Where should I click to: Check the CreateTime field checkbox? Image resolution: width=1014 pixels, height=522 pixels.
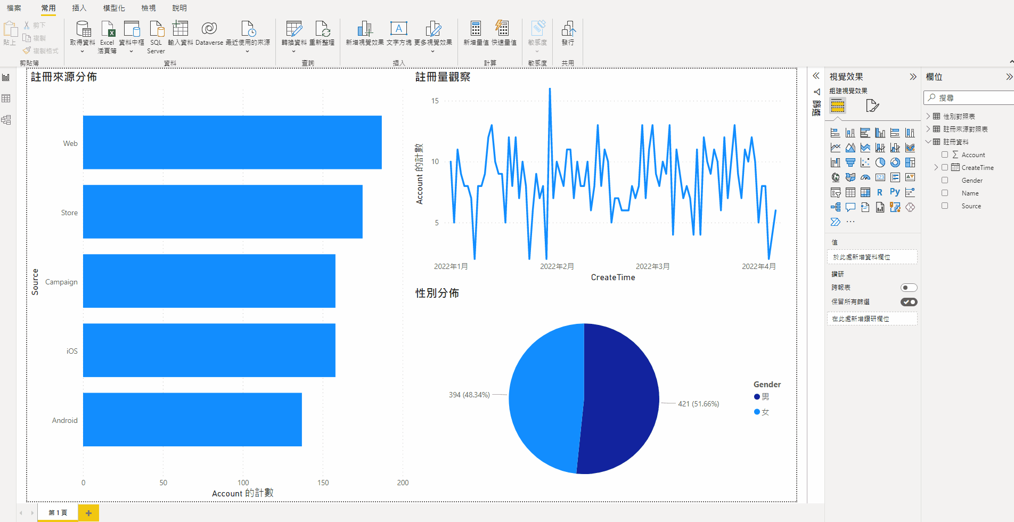(945, 167)
